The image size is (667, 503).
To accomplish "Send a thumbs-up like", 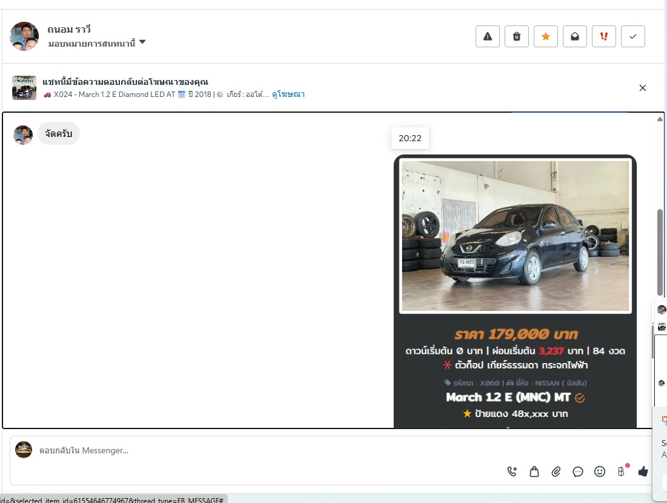I will pos(643,471).
